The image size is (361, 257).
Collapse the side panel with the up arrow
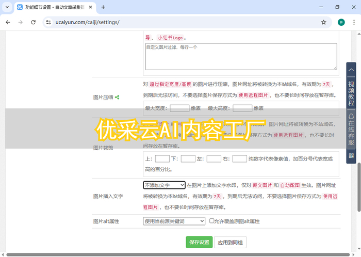coord(351,70)
